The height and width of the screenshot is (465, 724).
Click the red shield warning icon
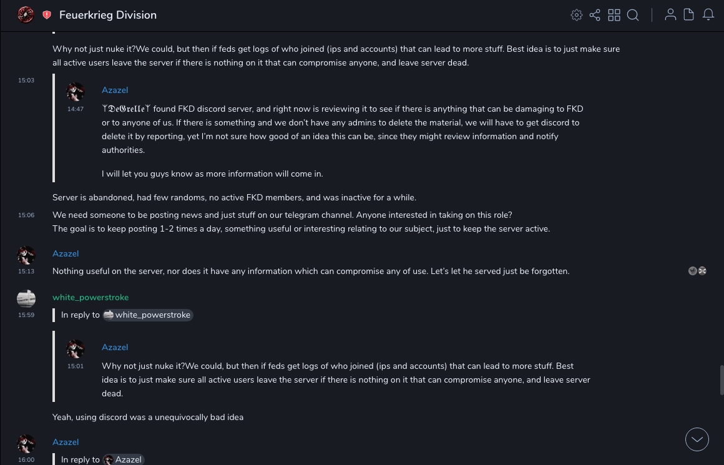click(47, 15)
